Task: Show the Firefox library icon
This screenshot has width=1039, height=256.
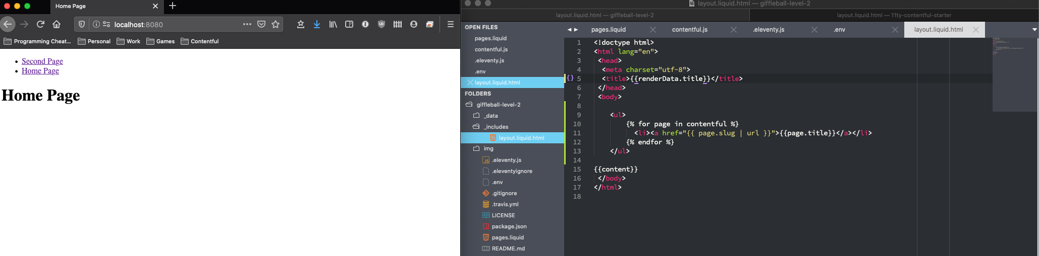Action: 333,24
